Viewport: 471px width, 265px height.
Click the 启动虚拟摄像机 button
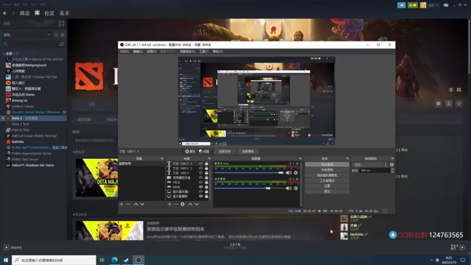coord(327,175)
